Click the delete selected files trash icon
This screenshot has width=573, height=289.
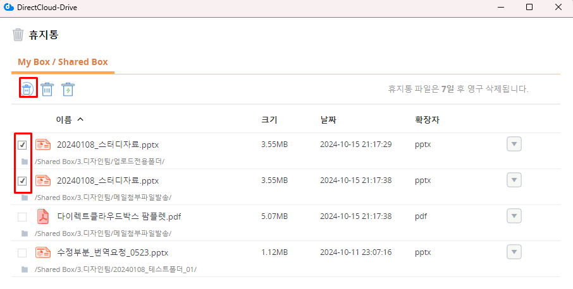click(47, 90)
